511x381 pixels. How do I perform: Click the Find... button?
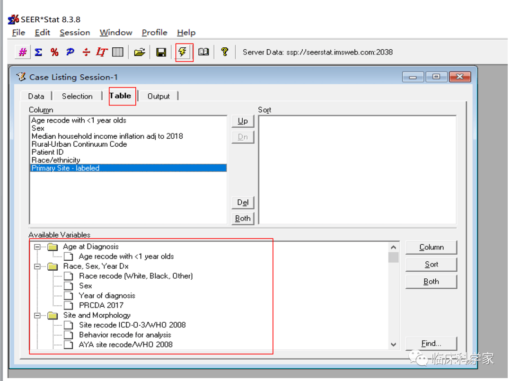click(x=431, y=344)
